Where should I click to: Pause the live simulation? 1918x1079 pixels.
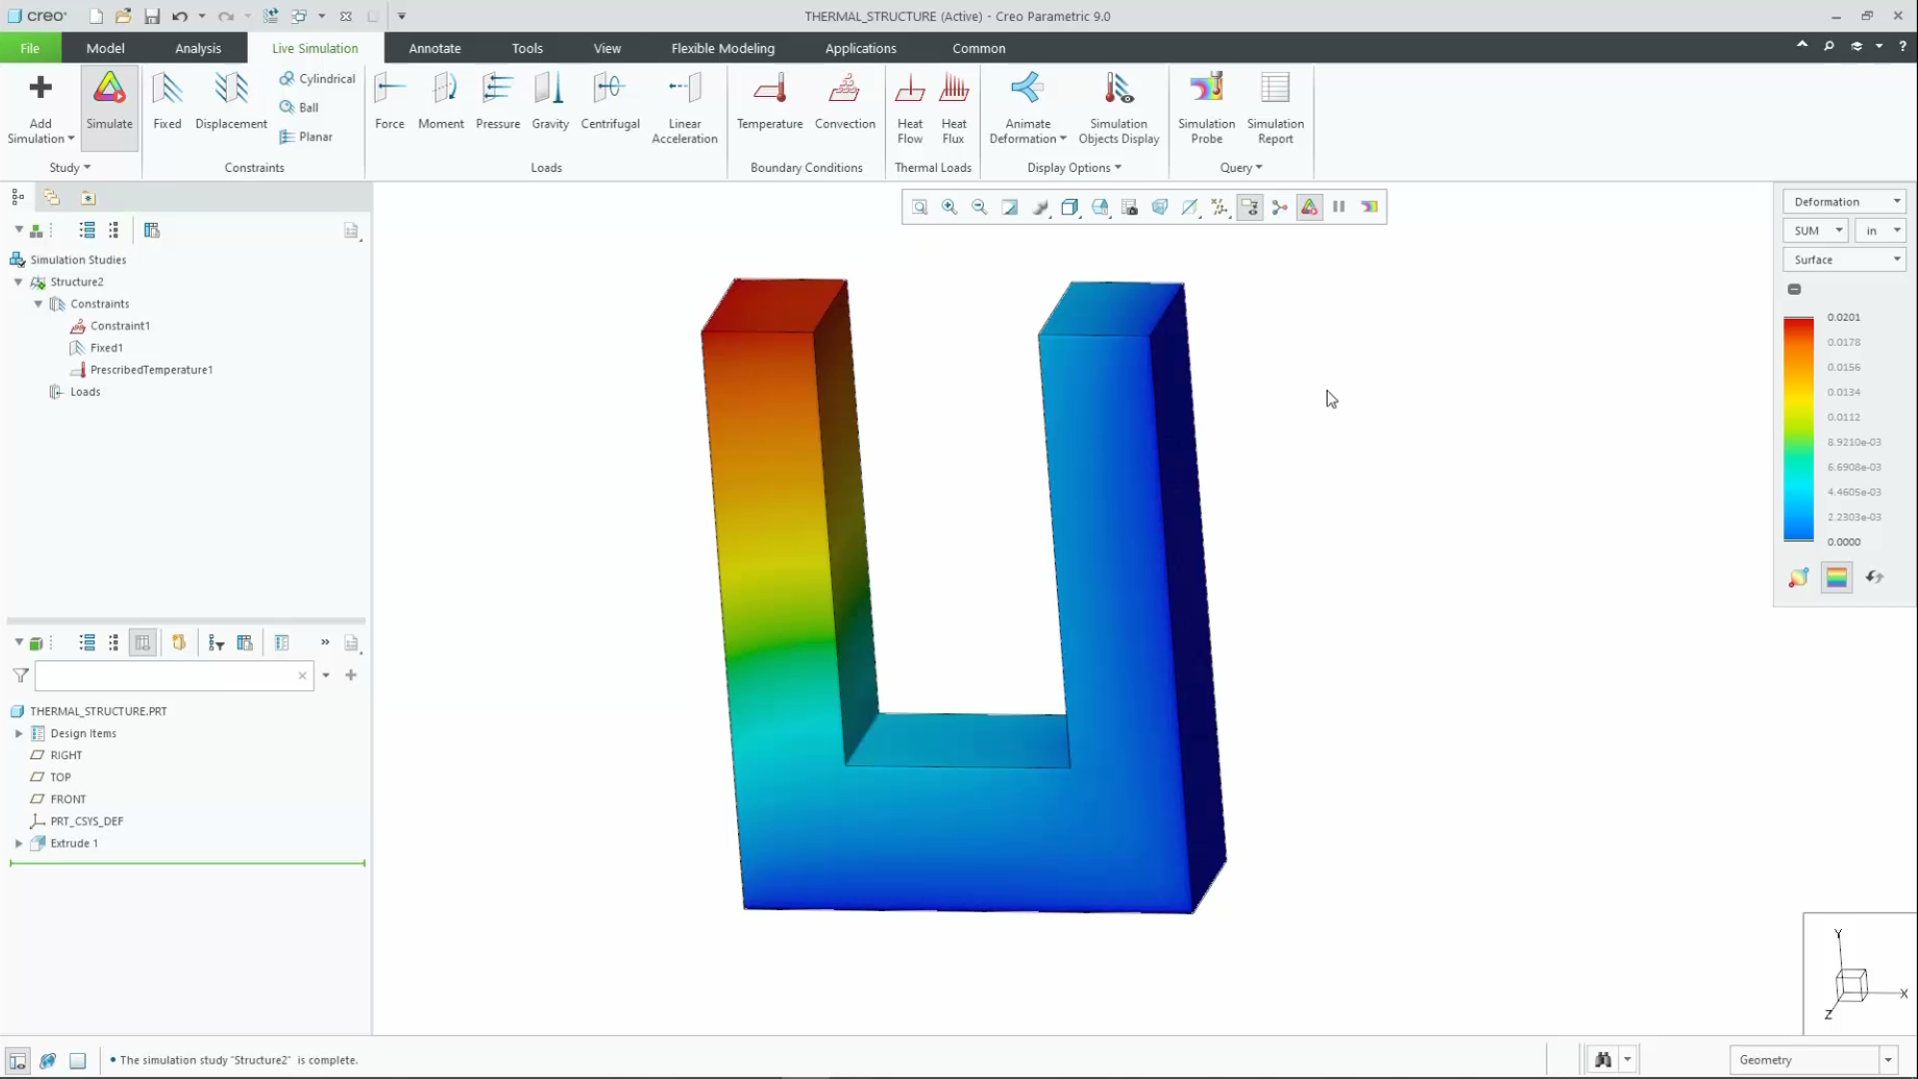(x=1339, y=207)
